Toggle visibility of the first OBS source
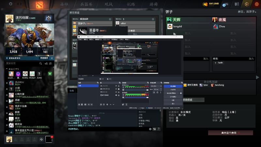The height and width of the screenshot is (147, 261). (116, 86)
